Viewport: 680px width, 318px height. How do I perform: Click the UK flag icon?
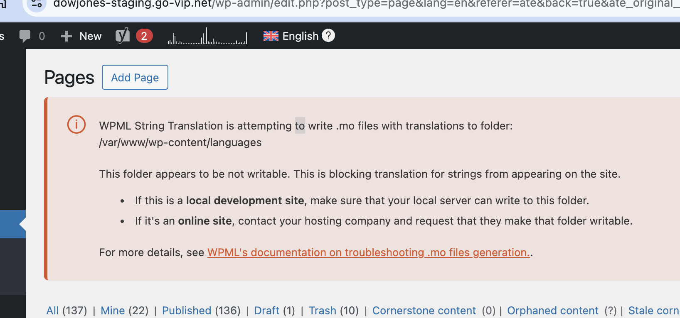[271, 36]
